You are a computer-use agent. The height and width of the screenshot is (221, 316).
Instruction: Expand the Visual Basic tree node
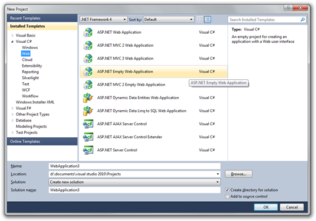(12, 35)
